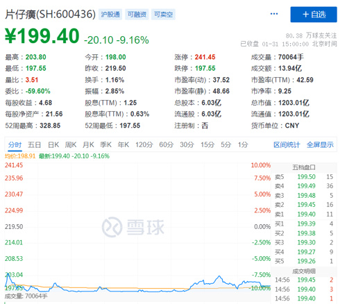
Task: Select the 卖5 order row at 199.50
Action: (x=304, y=177)
